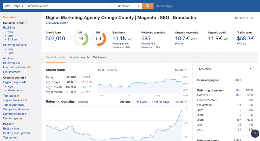Click the info icon next to Organic keywords
Screen dimensions: 260x141
[x=199, y=32]
